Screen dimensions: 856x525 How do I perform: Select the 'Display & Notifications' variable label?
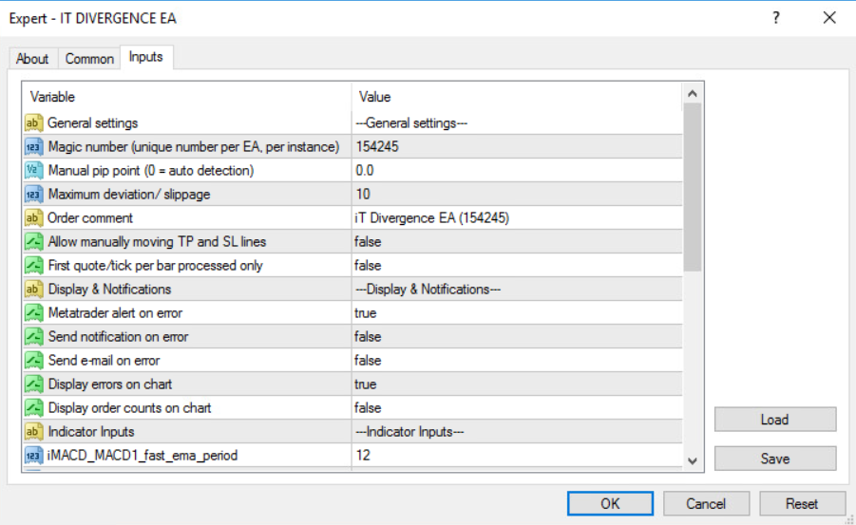pos(109,290)
